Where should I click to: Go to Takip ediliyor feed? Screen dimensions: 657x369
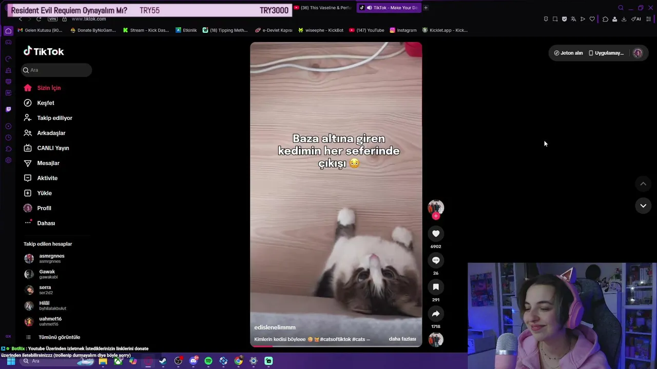[x=48, y=118]
